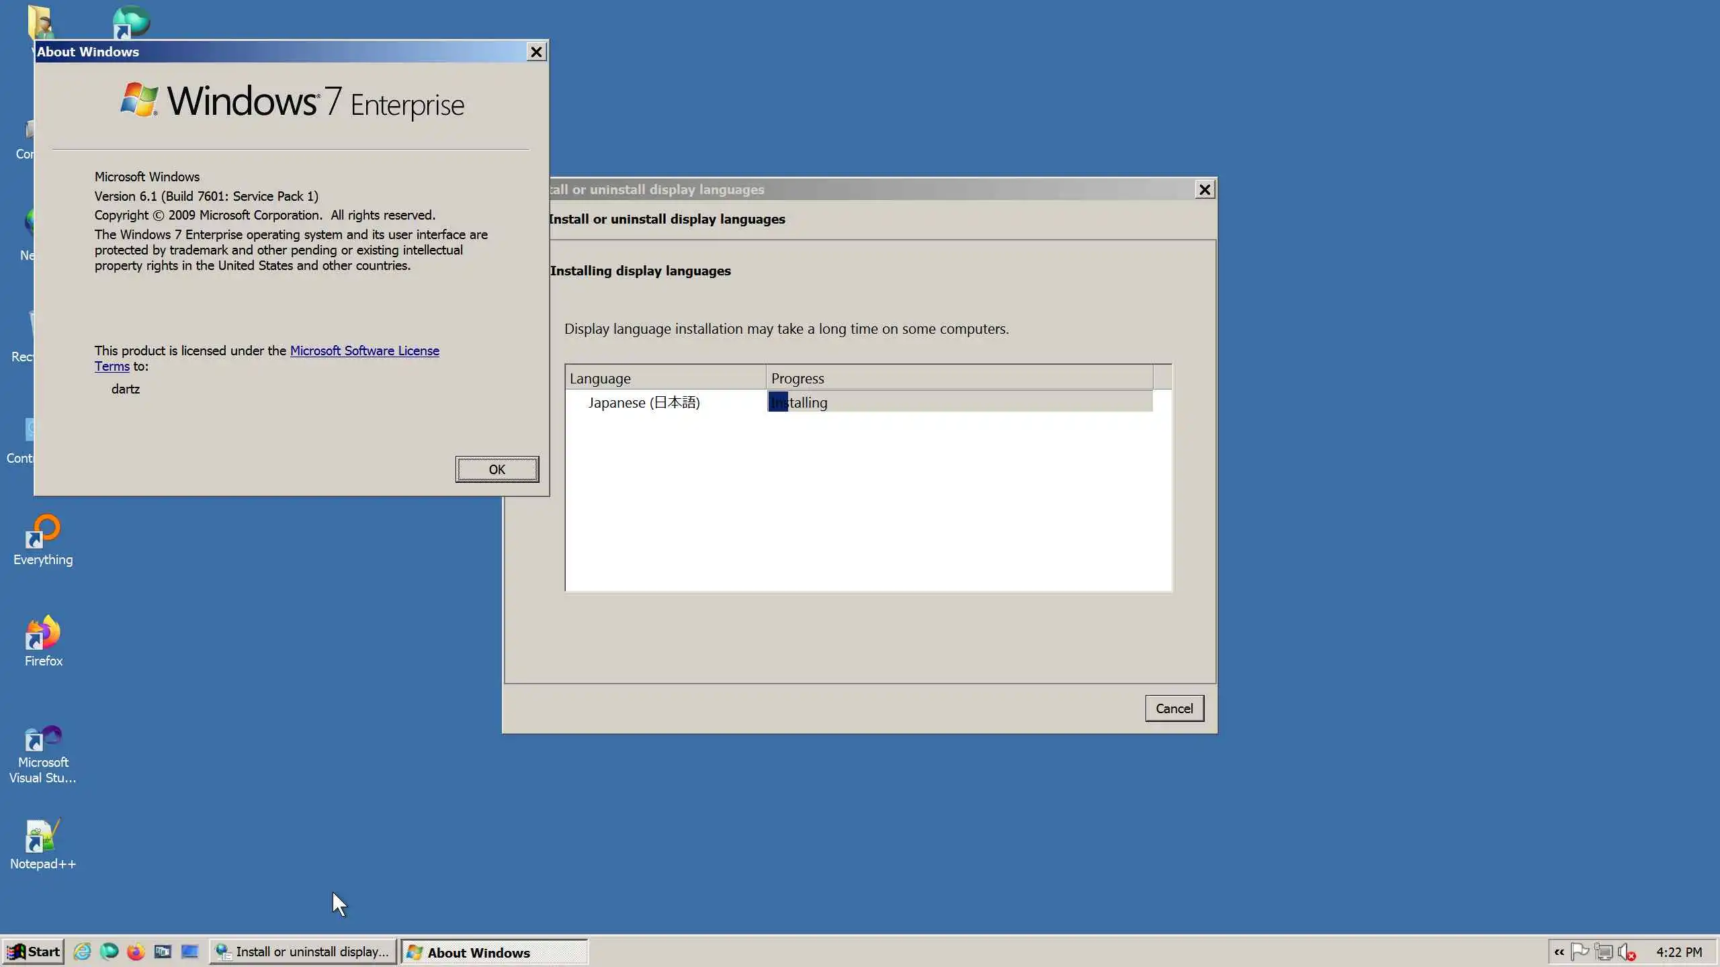The width and height of the screenshot is (1720, 967).
Task: Expand hidden system tray icons chevron
Action: point(1559,952)
